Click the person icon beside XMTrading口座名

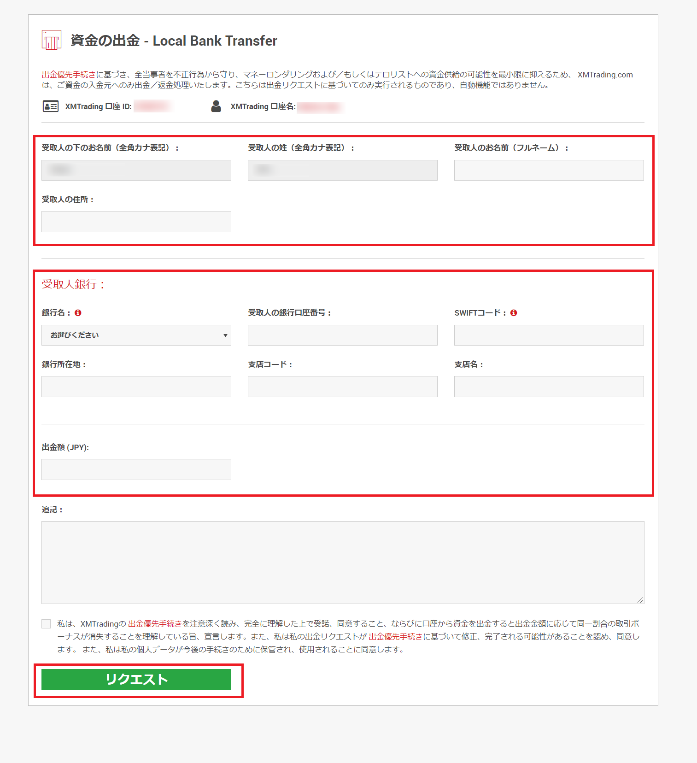pos(216,106)
